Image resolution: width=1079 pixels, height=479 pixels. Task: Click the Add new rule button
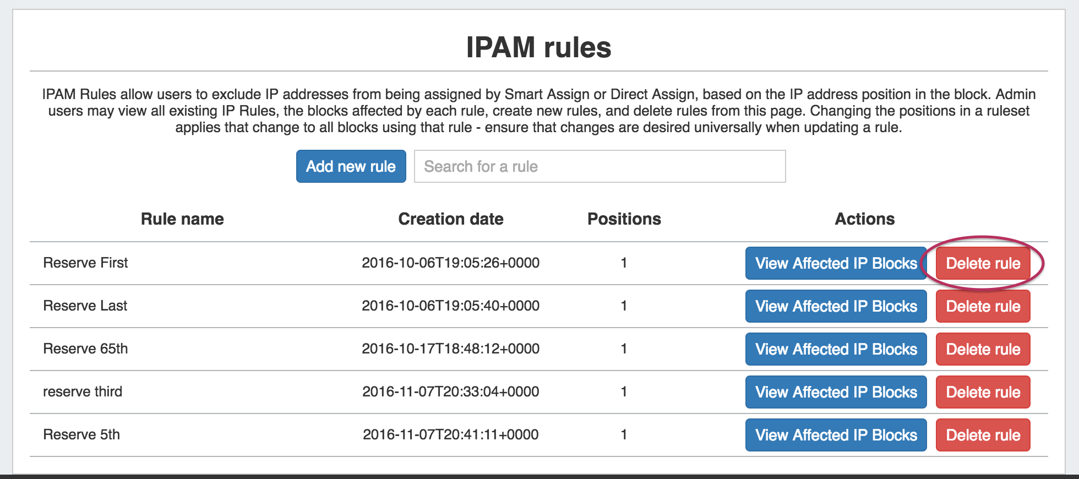pos(351,166)
